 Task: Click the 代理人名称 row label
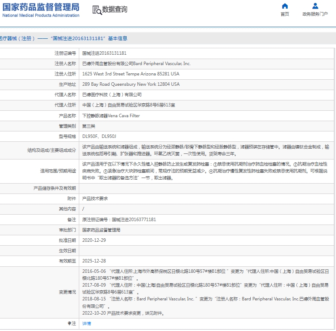pyautogui.click(x=65, y=95)
